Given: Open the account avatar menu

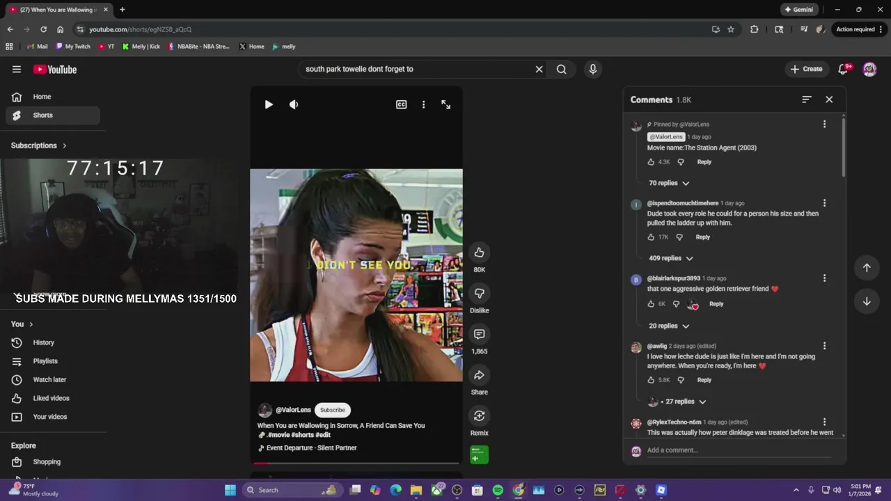Looking at the screenshot, I should pos(869,69).
